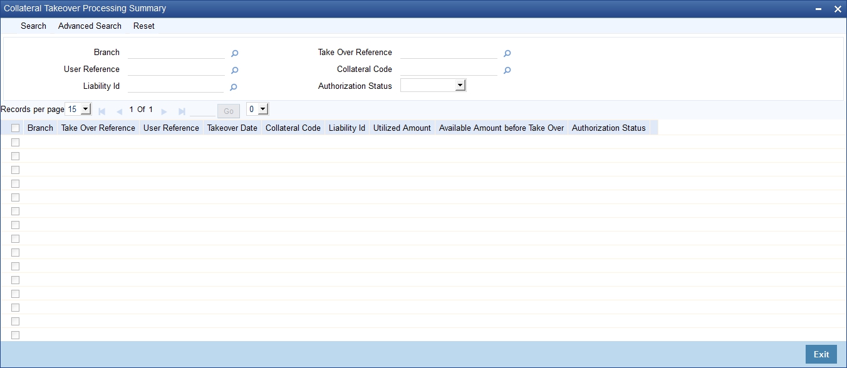Open the Records per page dropdown
The image size is (847, 368).
(x=78, y=109)
